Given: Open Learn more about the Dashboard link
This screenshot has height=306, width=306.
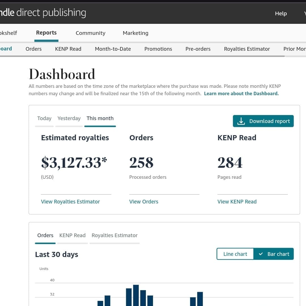Looking at the screenshot, I should click(241, 93).
